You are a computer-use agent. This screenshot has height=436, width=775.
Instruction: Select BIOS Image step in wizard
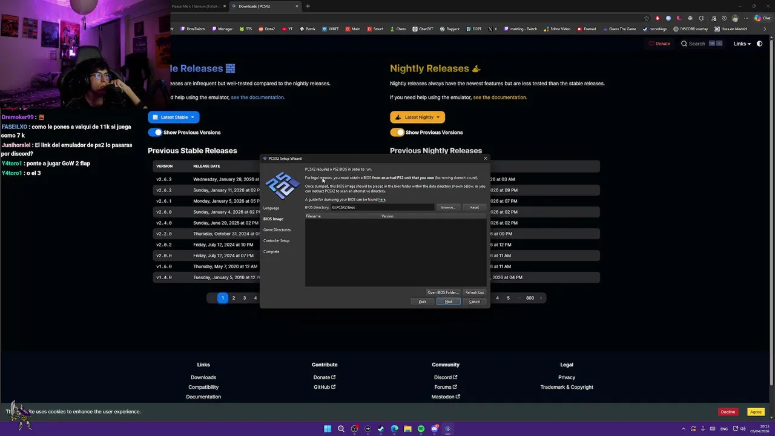[x=273, y=219]
